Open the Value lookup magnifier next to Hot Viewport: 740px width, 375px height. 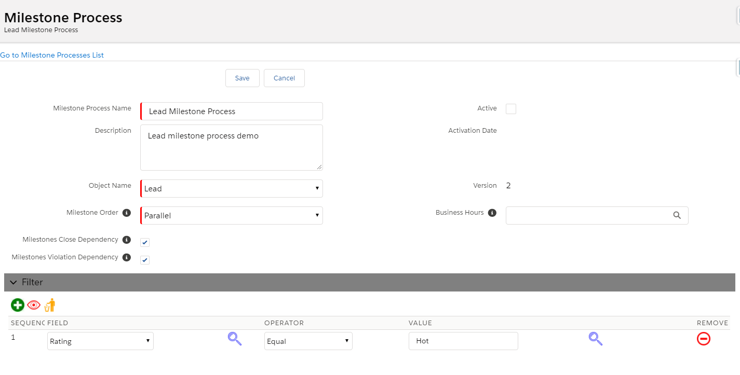(595, 339)
